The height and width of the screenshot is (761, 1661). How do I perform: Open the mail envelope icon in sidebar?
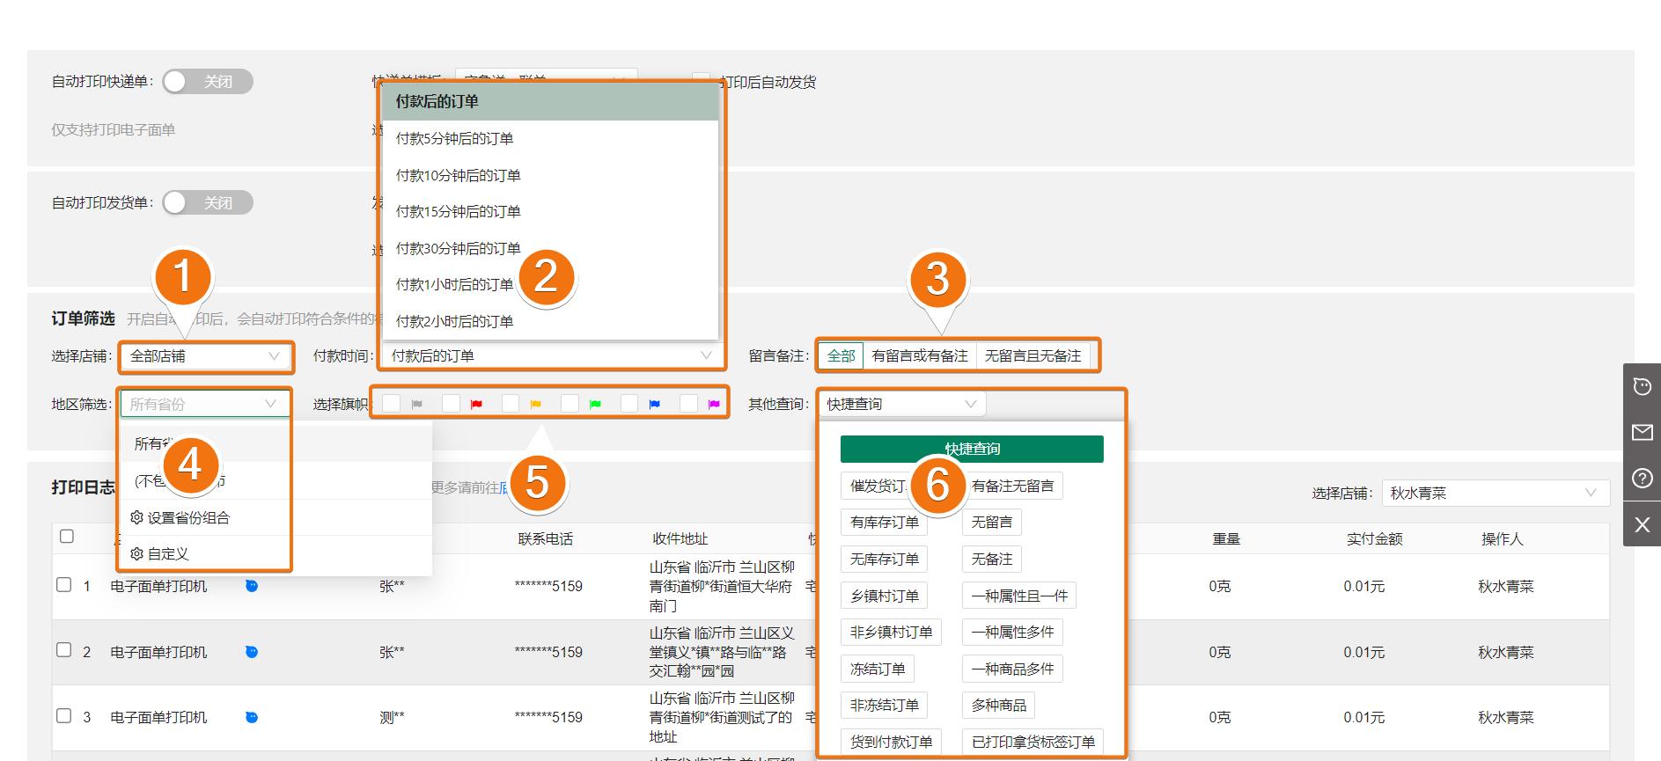tap(1642, 432)
